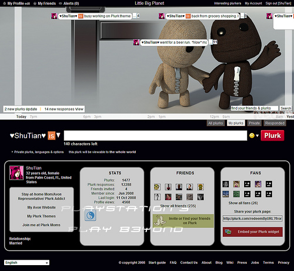
Task: Click the landscape fan avatar in the second row
Action: point(226,194)
